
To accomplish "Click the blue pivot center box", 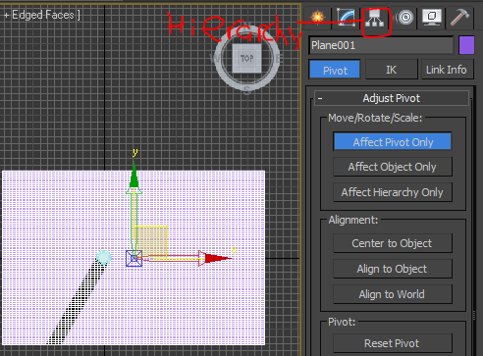I will 134,259.
